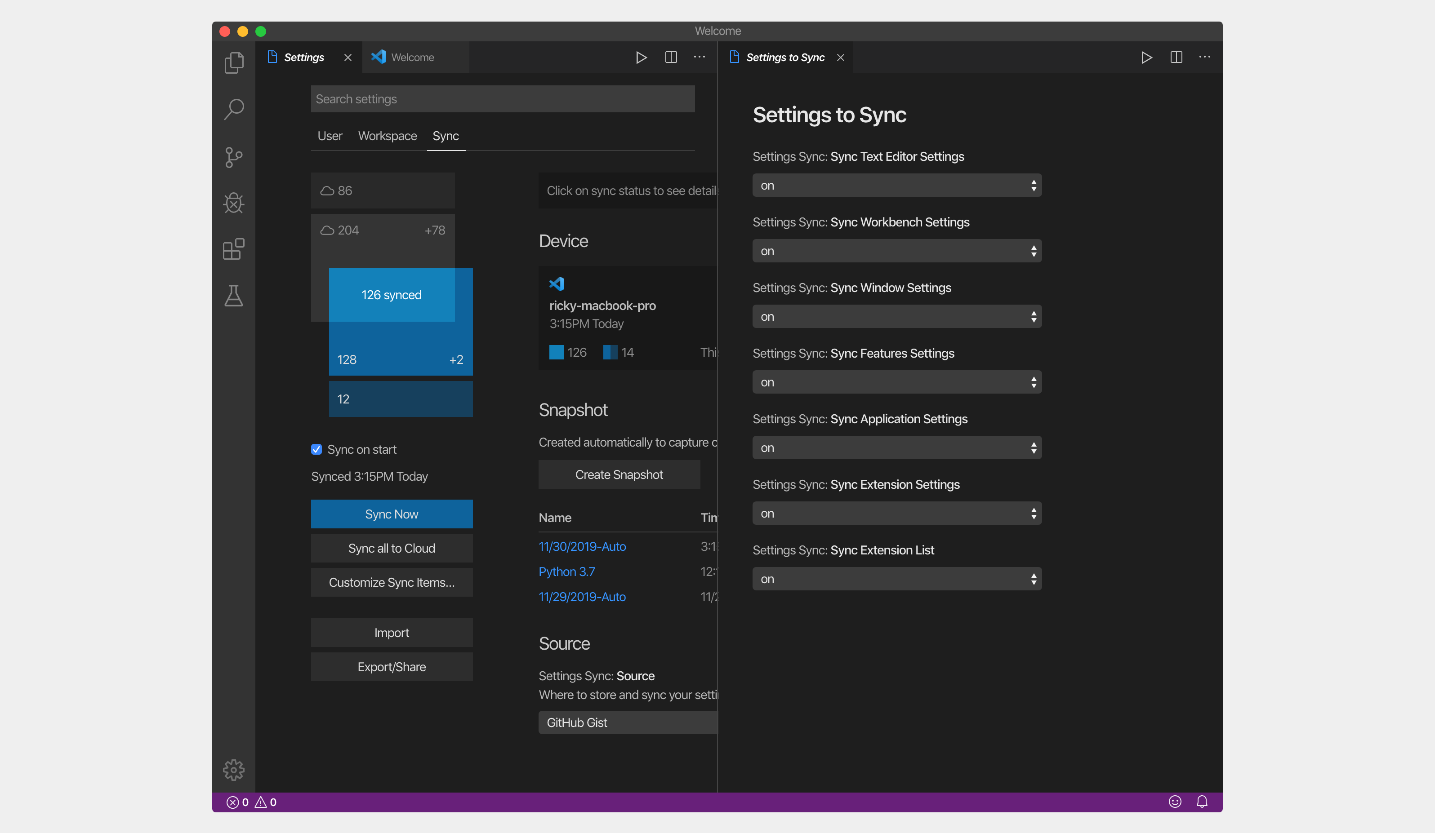
Task: Click Run icon in left editor group
Action: 641,58
